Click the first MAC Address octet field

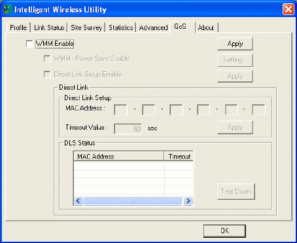tap(121, 109)
